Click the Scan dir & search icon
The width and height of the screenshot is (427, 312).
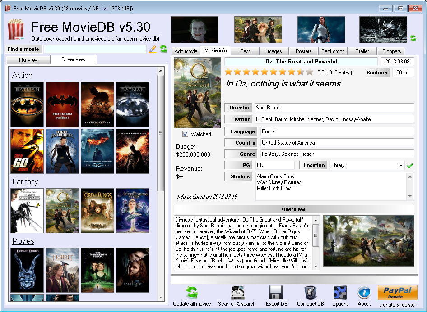(x=237, y=293)
